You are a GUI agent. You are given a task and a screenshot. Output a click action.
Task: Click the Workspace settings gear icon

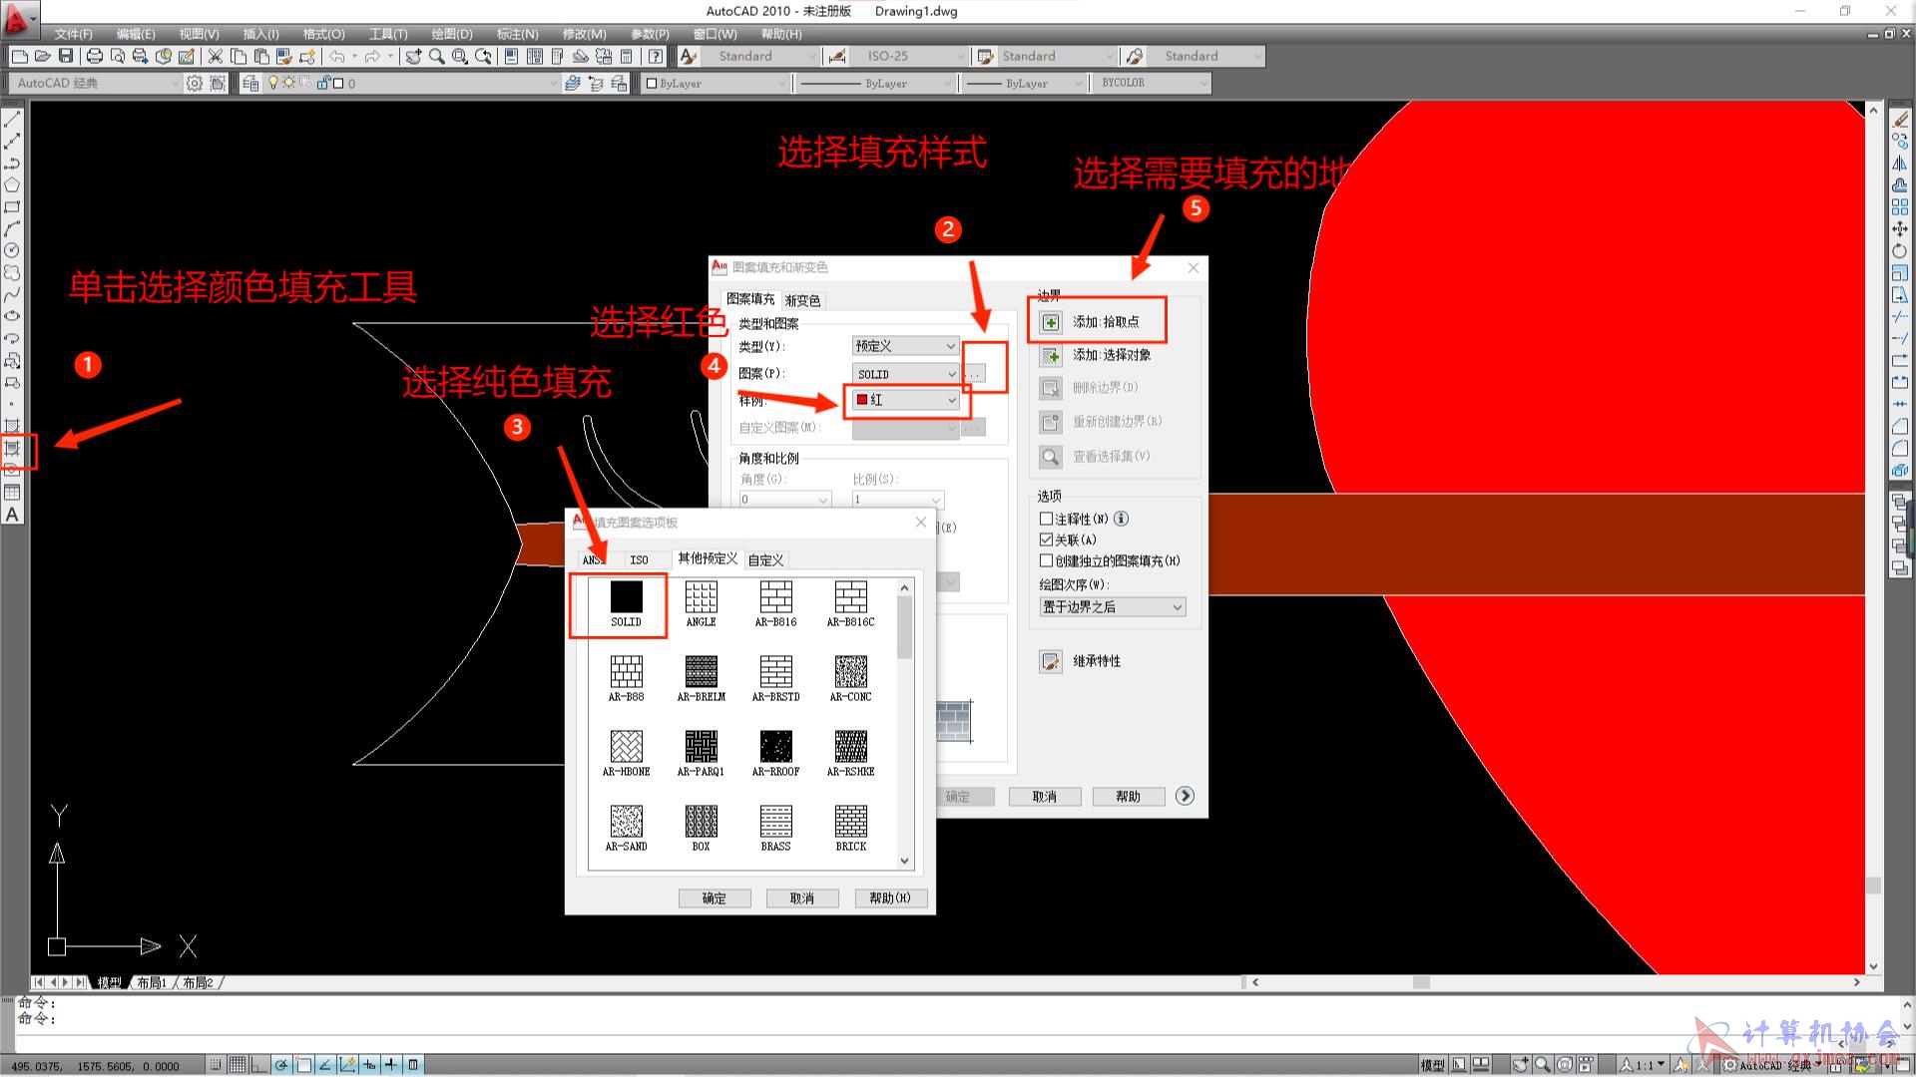coord(195,83)
